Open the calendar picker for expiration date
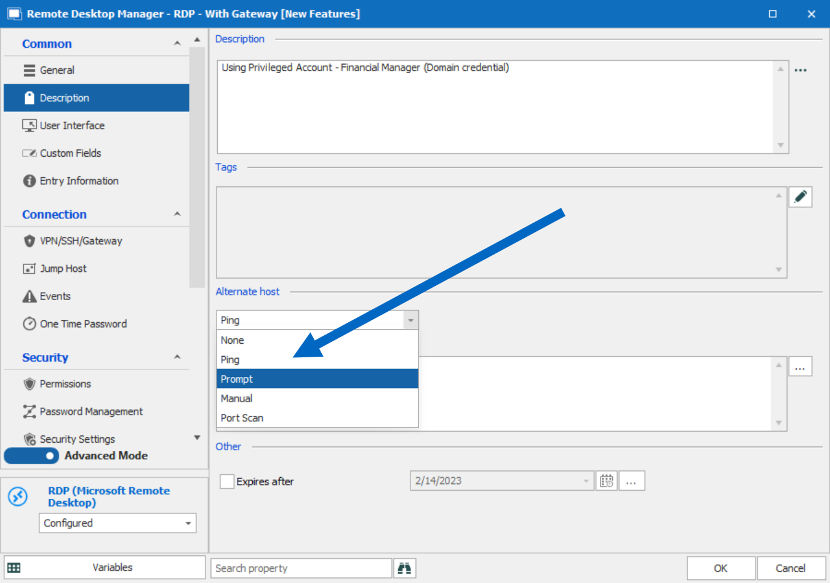830x583 pixels. [606, 481]
